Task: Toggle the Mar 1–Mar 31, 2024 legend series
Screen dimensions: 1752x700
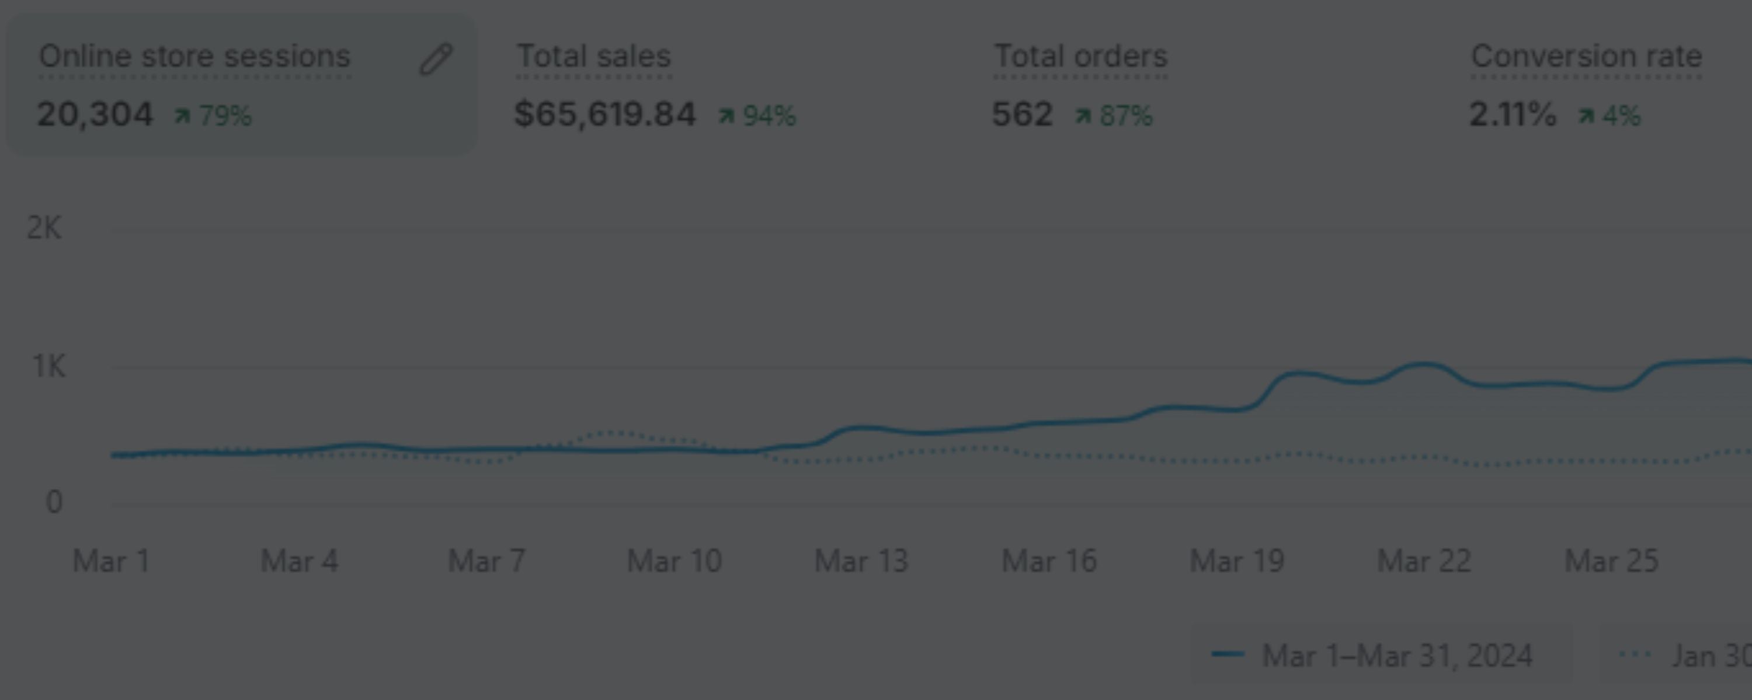Action: point(1397,656)
